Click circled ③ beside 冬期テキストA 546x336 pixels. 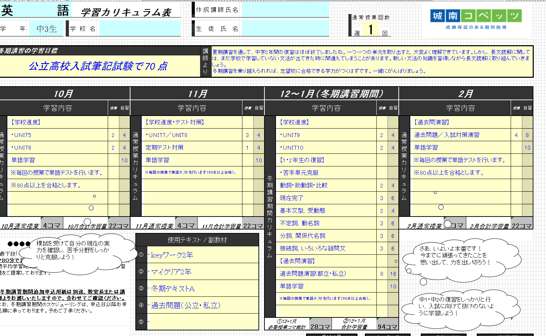[x=141, y=289]
